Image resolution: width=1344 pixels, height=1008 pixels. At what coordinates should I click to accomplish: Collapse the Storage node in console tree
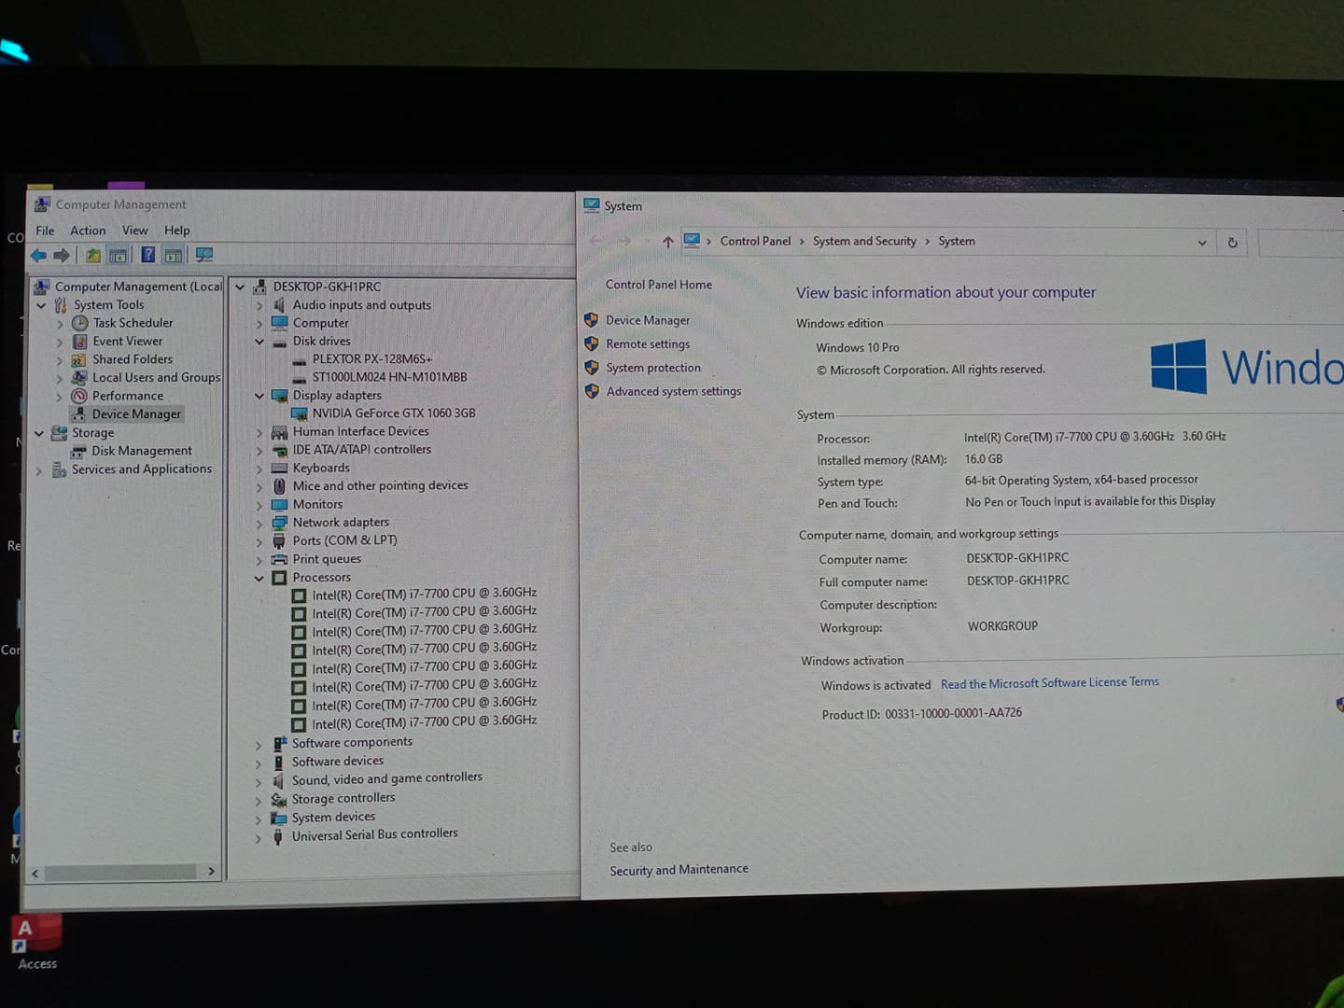[x=39, y=433]
